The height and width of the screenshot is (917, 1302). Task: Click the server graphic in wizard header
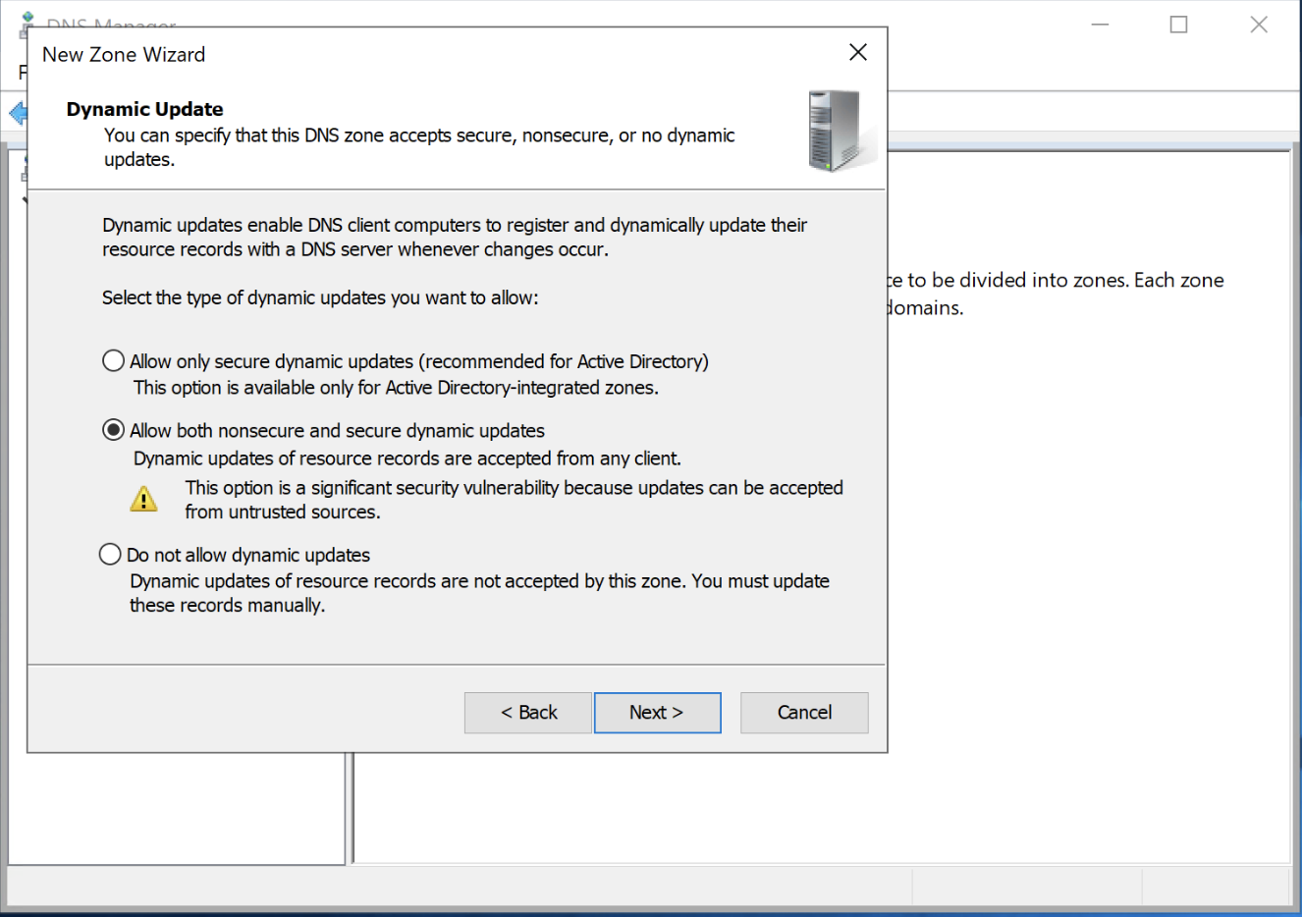[x=838, y=131]
